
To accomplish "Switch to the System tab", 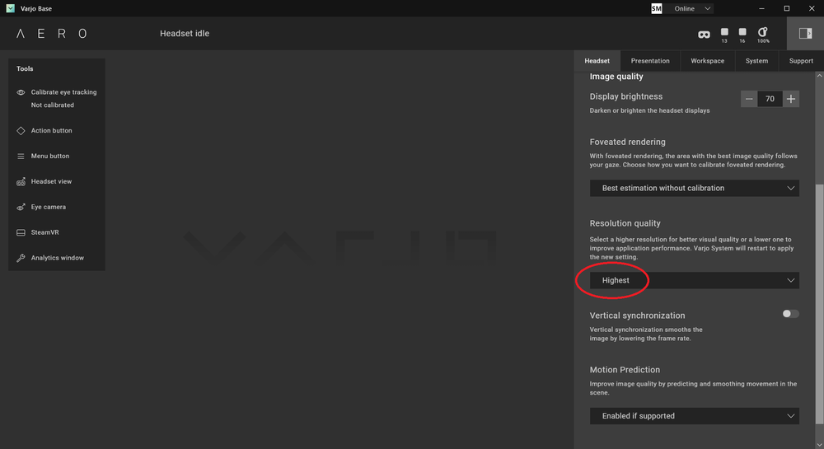I will coord(756,61).
